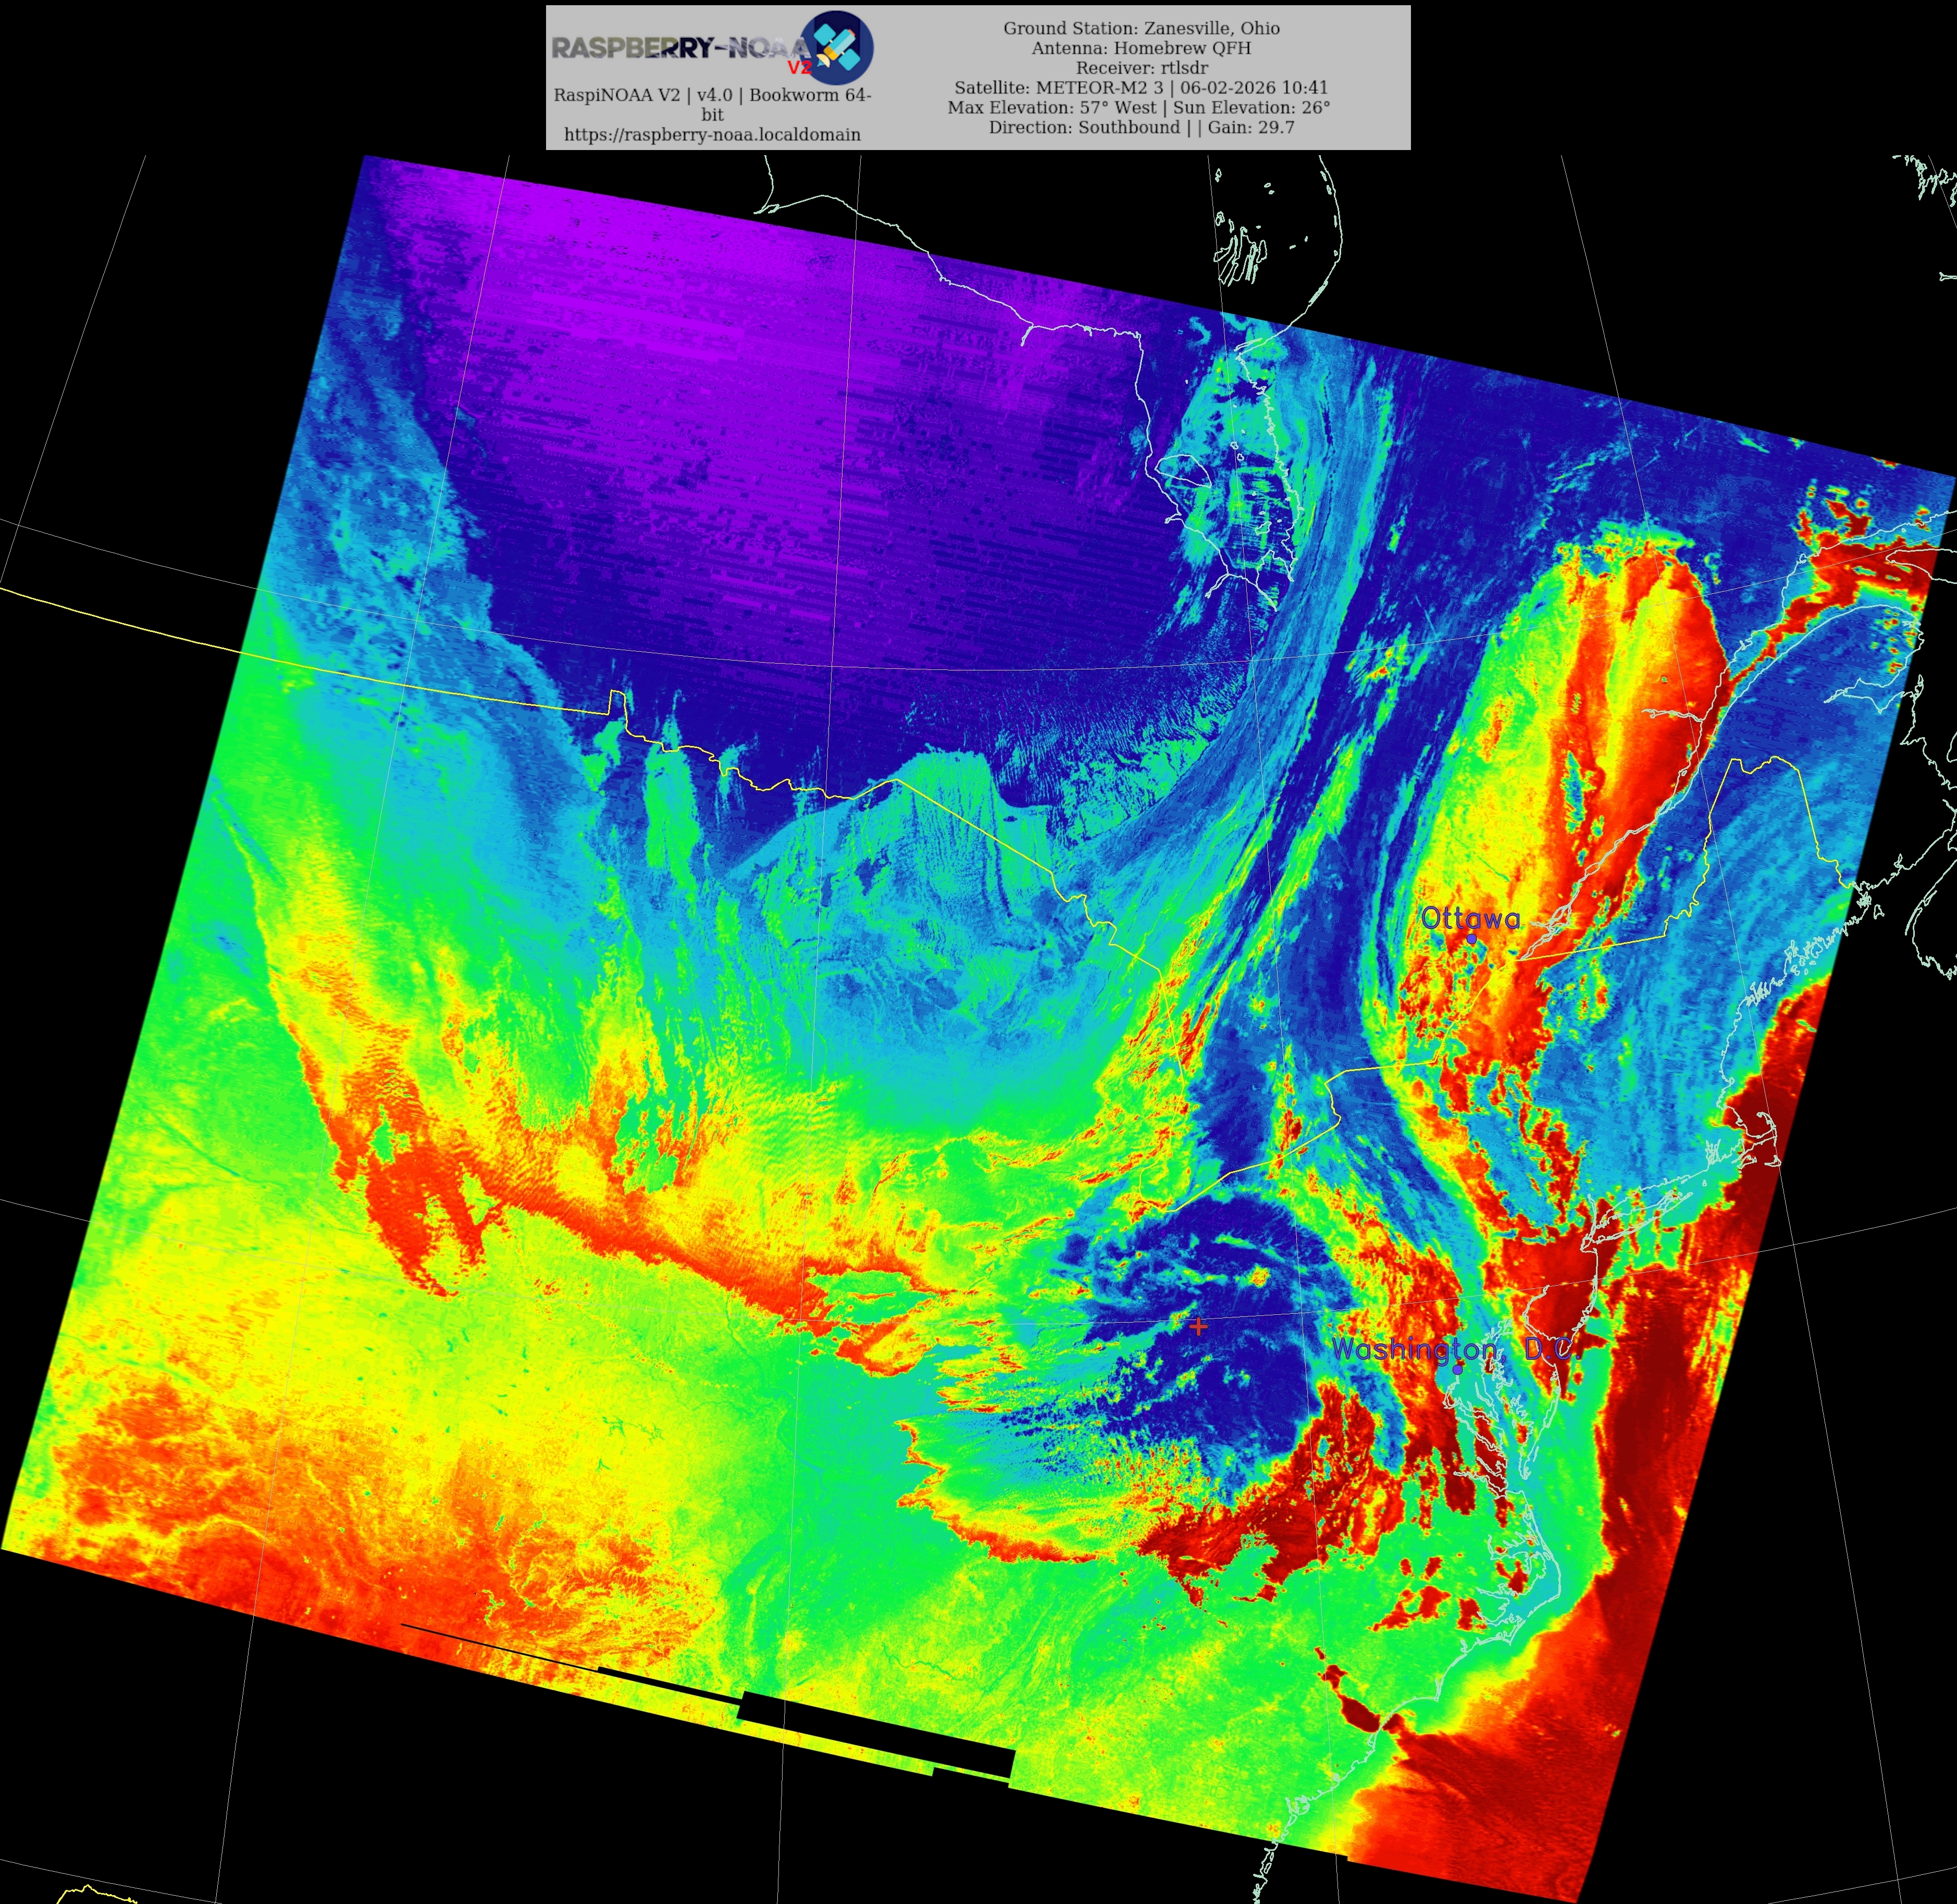The height and width of the screenshot is (1904, 1957).
Task: Click the satellite icon in the logo
Action: tap(838, 47)
